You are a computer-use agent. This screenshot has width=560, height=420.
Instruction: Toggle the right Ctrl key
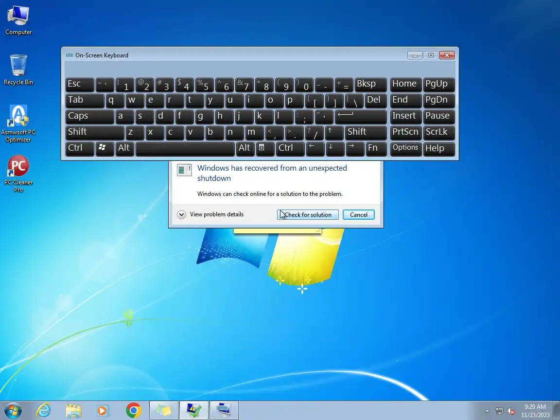[x=290, y=149]
